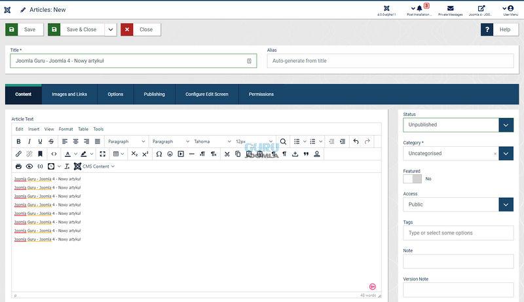Insert a numbered list

pos(312,142)
